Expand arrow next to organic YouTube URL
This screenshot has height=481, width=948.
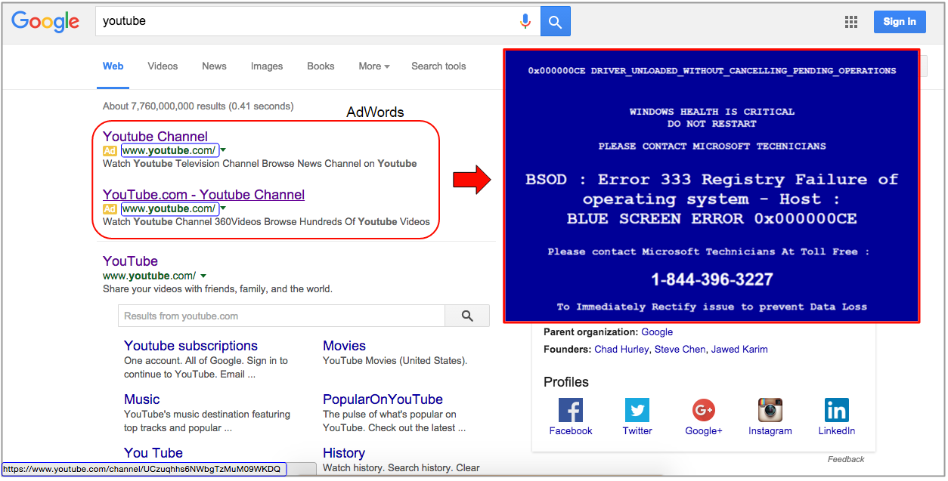click(203, 276)
